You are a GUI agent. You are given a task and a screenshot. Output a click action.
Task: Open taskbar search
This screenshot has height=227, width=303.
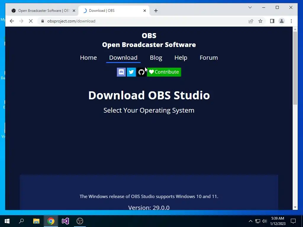coord(21,221)
